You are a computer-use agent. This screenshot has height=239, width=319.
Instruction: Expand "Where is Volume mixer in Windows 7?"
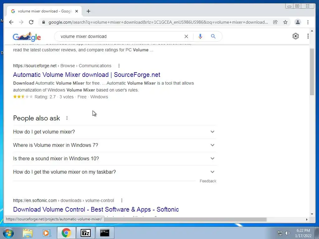tap(114, 145)
